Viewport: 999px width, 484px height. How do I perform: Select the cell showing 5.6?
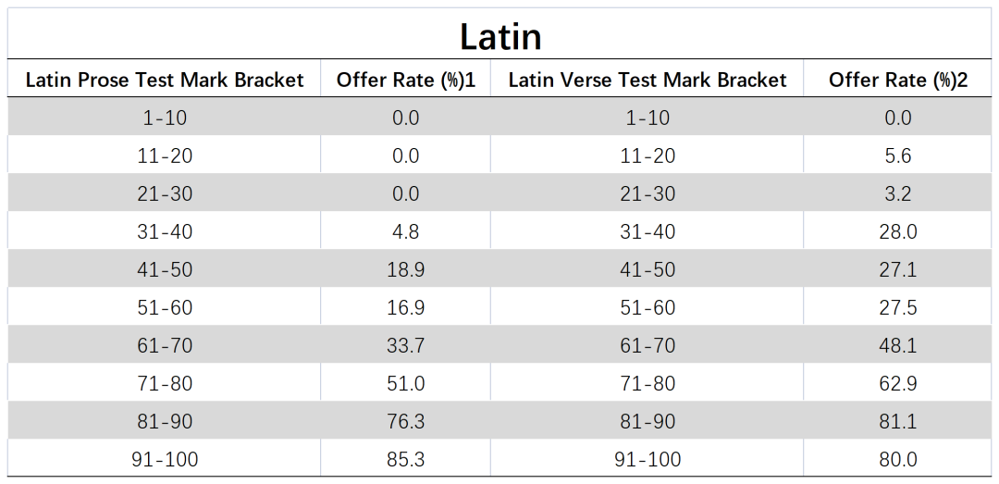coord(897,155)
